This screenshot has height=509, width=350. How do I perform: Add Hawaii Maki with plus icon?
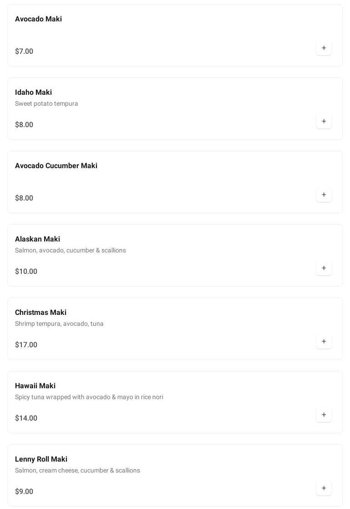tap(324, 415)
